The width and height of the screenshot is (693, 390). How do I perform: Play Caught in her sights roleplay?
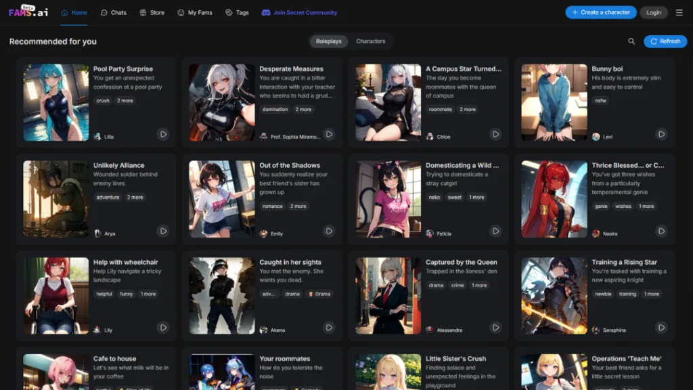pyautogui.click(x=330, y=328)
